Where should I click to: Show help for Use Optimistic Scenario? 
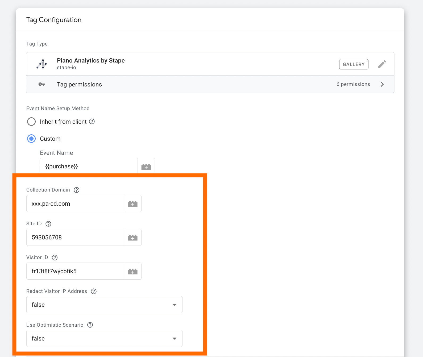coord(90,325)
